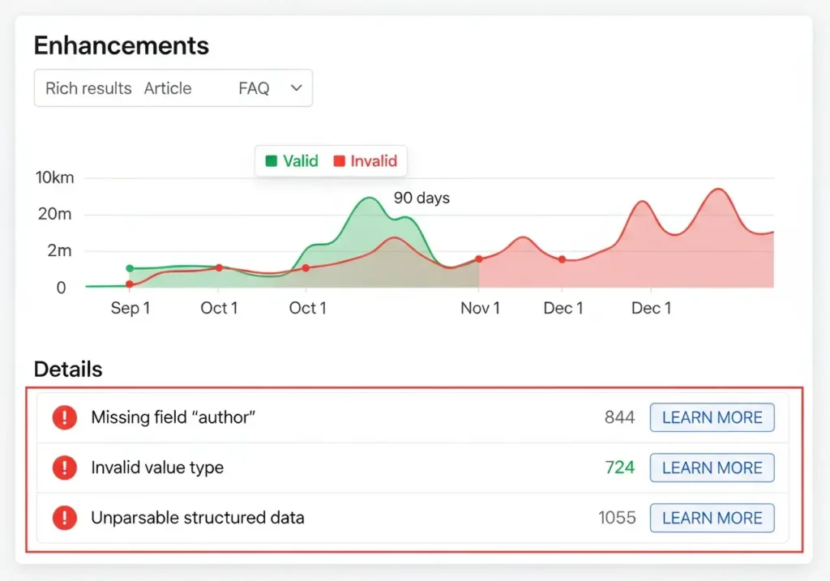Switch to FAQ in the enhancement filter
The image size is (830, 581).
point(254,88)
